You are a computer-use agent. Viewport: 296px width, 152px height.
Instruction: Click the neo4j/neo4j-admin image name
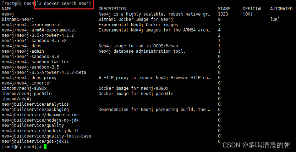(x=23, y=51)
